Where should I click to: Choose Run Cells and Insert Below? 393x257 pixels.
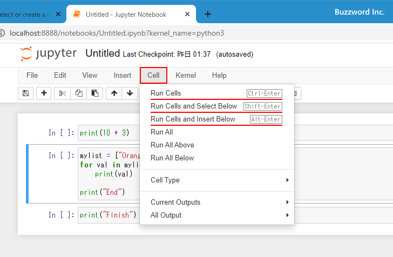point(217,119)
